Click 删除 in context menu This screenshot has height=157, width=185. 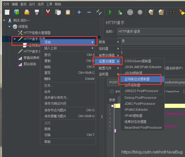[x=68, y=79]
